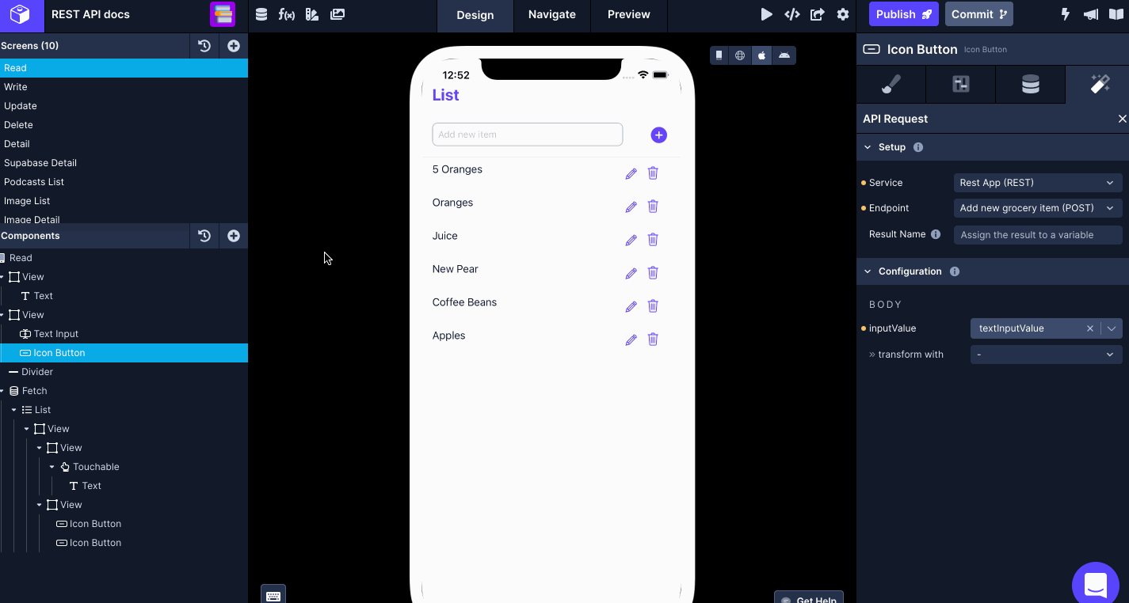1129x603 pixels.
Task: Switch preview to Android mode
Action: 784,55
